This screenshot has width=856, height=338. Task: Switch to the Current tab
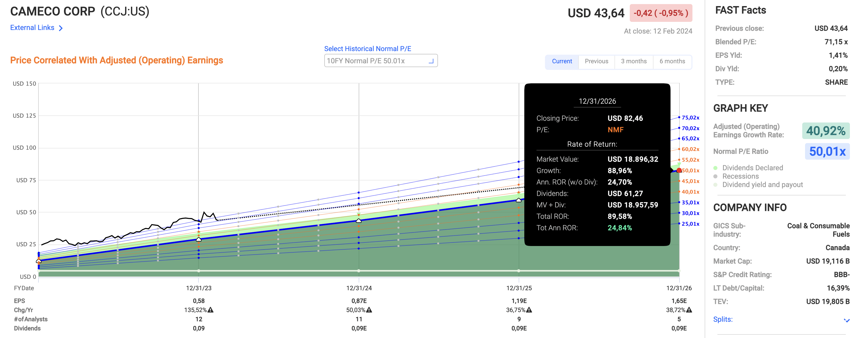coord(562,61)
